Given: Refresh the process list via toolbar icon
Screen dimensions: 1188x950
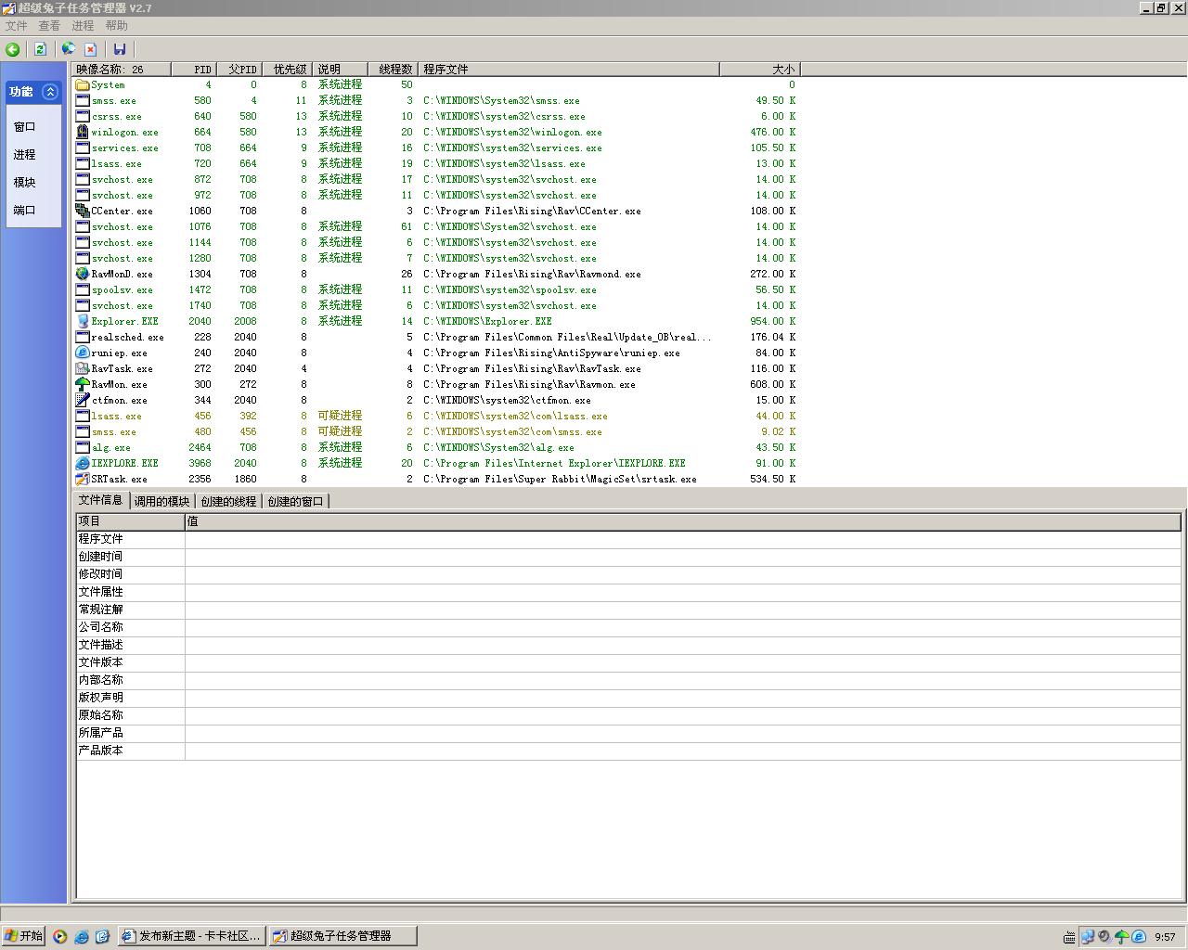Looking at the screenshot, I should click(40, 49).
